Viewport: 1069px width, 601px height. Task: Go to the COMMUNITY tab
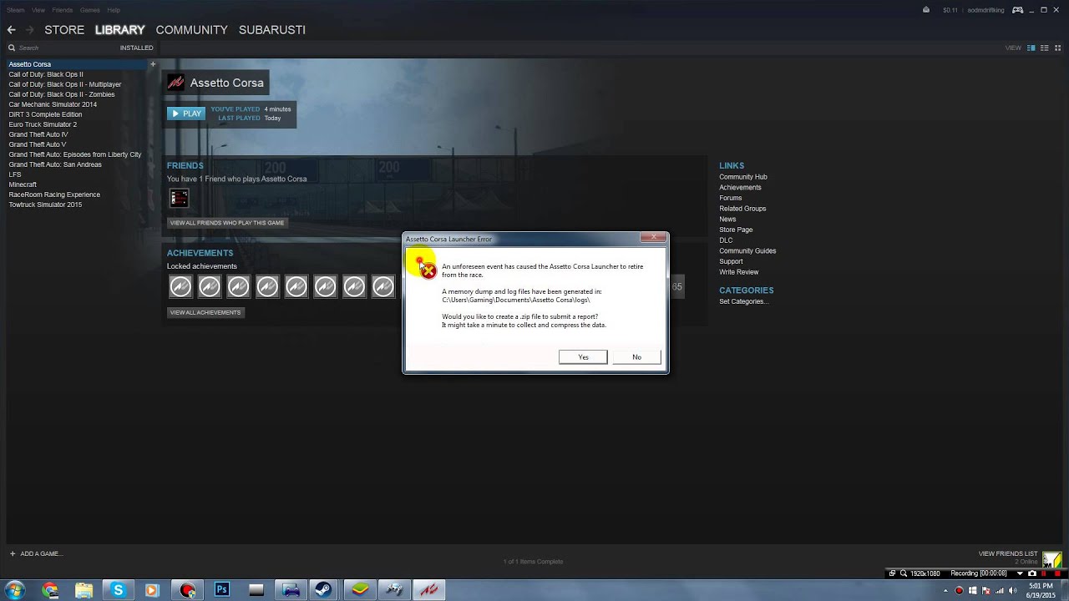[x=191, y=30]
